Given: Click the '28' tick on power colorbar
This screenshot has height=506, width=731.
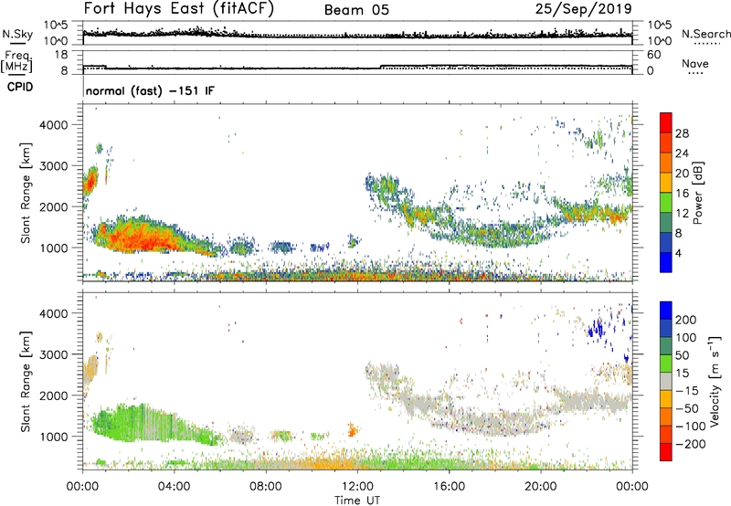Looking at the screenshot, I should (x=682, y=133).
